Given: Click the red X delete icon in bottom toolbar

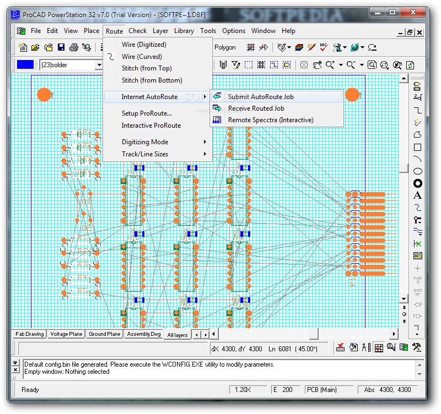Looking at the screenshot, I should coord(340,347).
